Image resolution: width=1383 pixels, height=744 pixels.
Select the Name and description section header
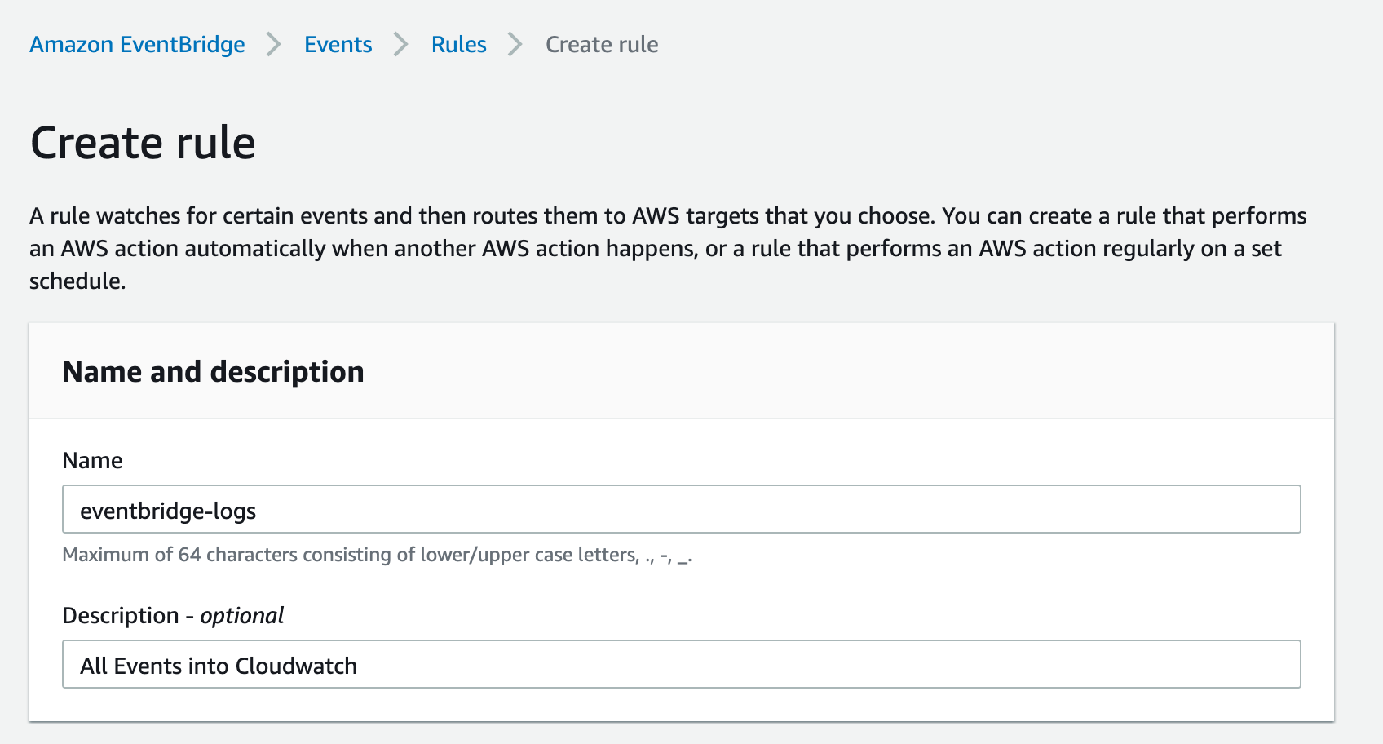[x=213, y=372]
